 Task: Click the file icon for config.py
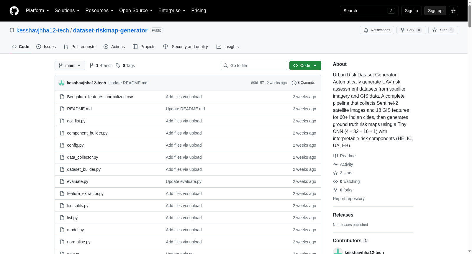pyautogui.click(x=62, y=145)
